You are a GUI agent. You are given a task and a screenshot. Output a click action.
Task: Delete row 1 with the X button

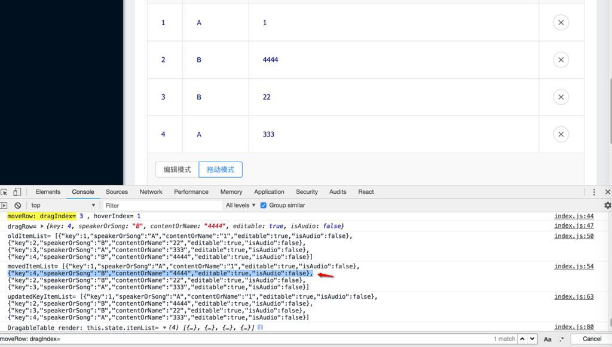[x=561, y=23]
